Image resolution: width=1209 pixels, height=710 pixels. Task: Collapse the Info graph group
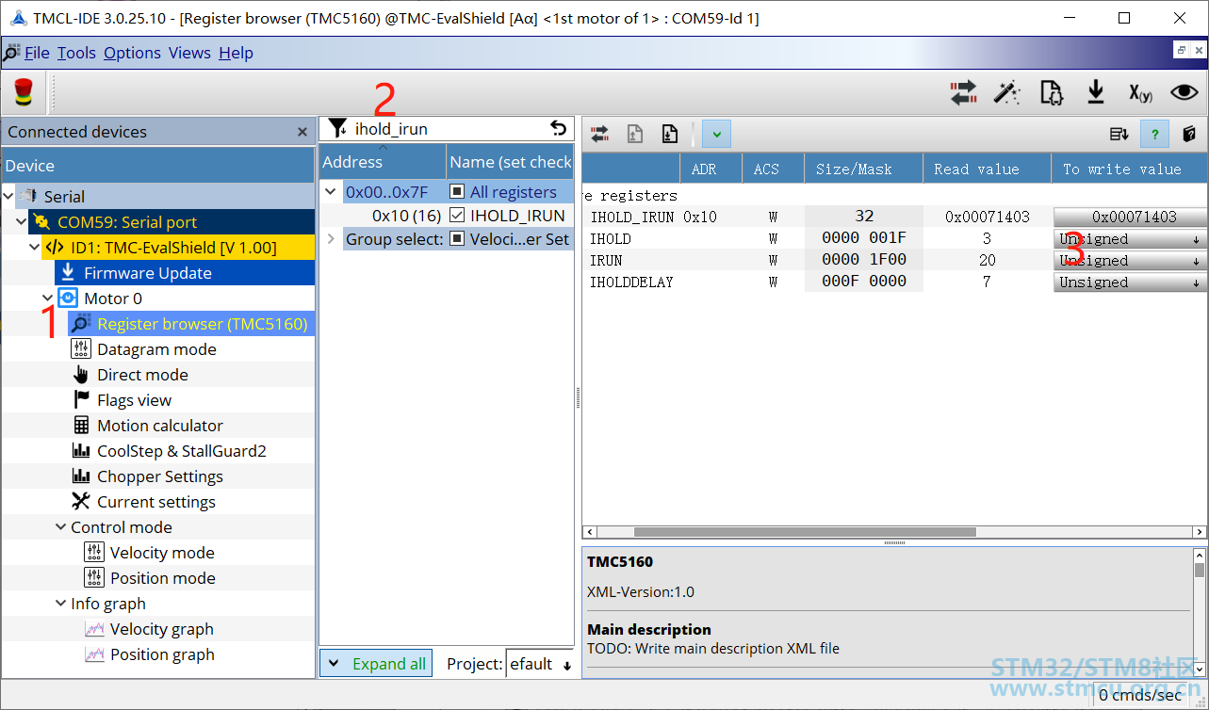(x=61, y=604)
